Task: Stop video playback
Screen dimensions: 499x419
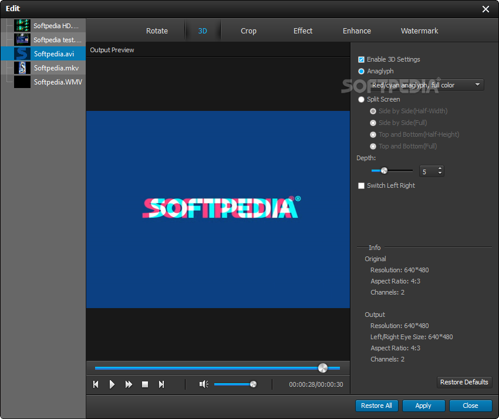Action: (145, 384)
